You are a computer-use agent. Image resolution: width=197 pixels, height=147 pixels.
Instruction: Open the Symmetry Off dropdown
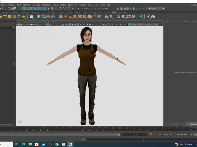103,9
